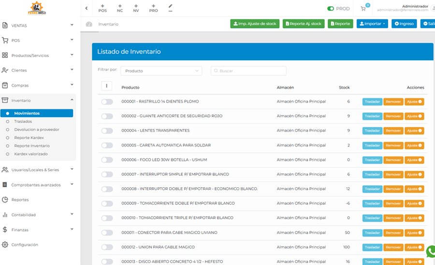Expand the Finanzas chevron
This screenshot has width=435, height=265.
click(x=72, y=229)
